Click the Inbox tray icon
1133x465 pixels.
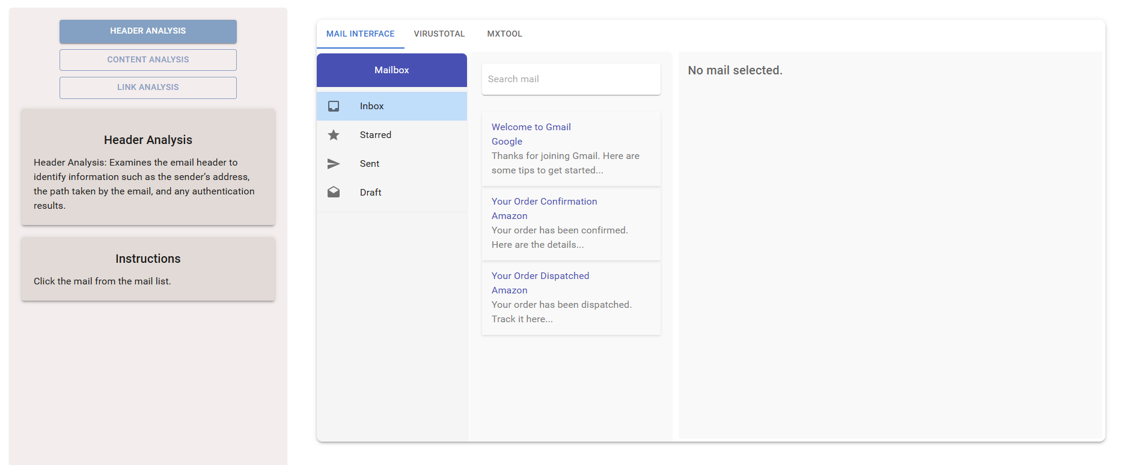click(334, 106)
